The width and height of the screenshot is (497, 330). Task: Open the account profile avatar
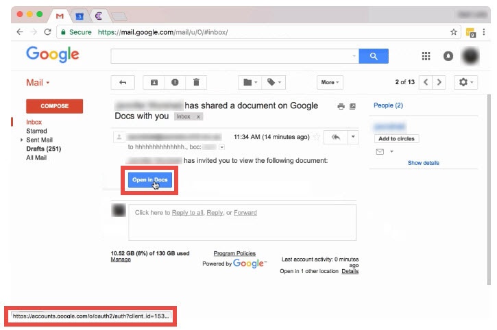[470, 56]
